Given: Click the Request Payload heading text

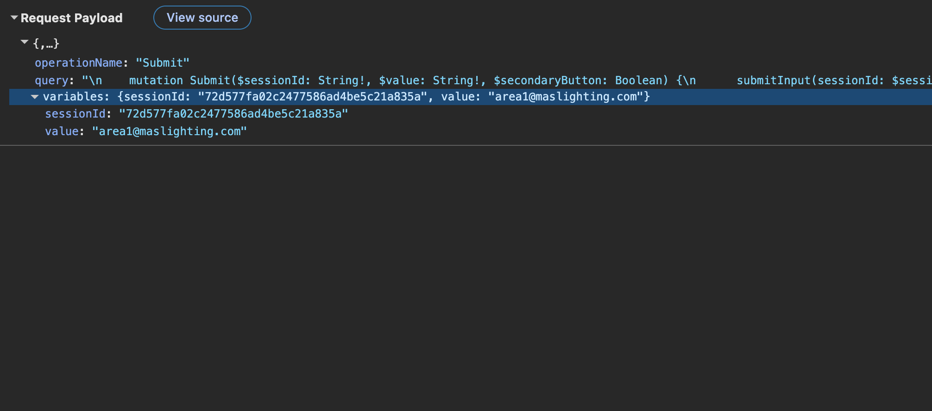Looking at the screenshot, I should click(x=72, y=18).
